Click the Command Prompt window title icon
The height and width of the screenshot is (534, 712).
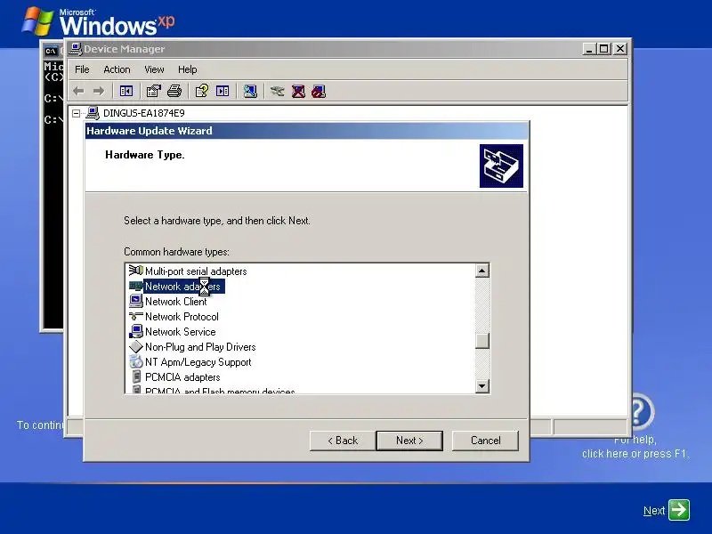coord(51,51)
